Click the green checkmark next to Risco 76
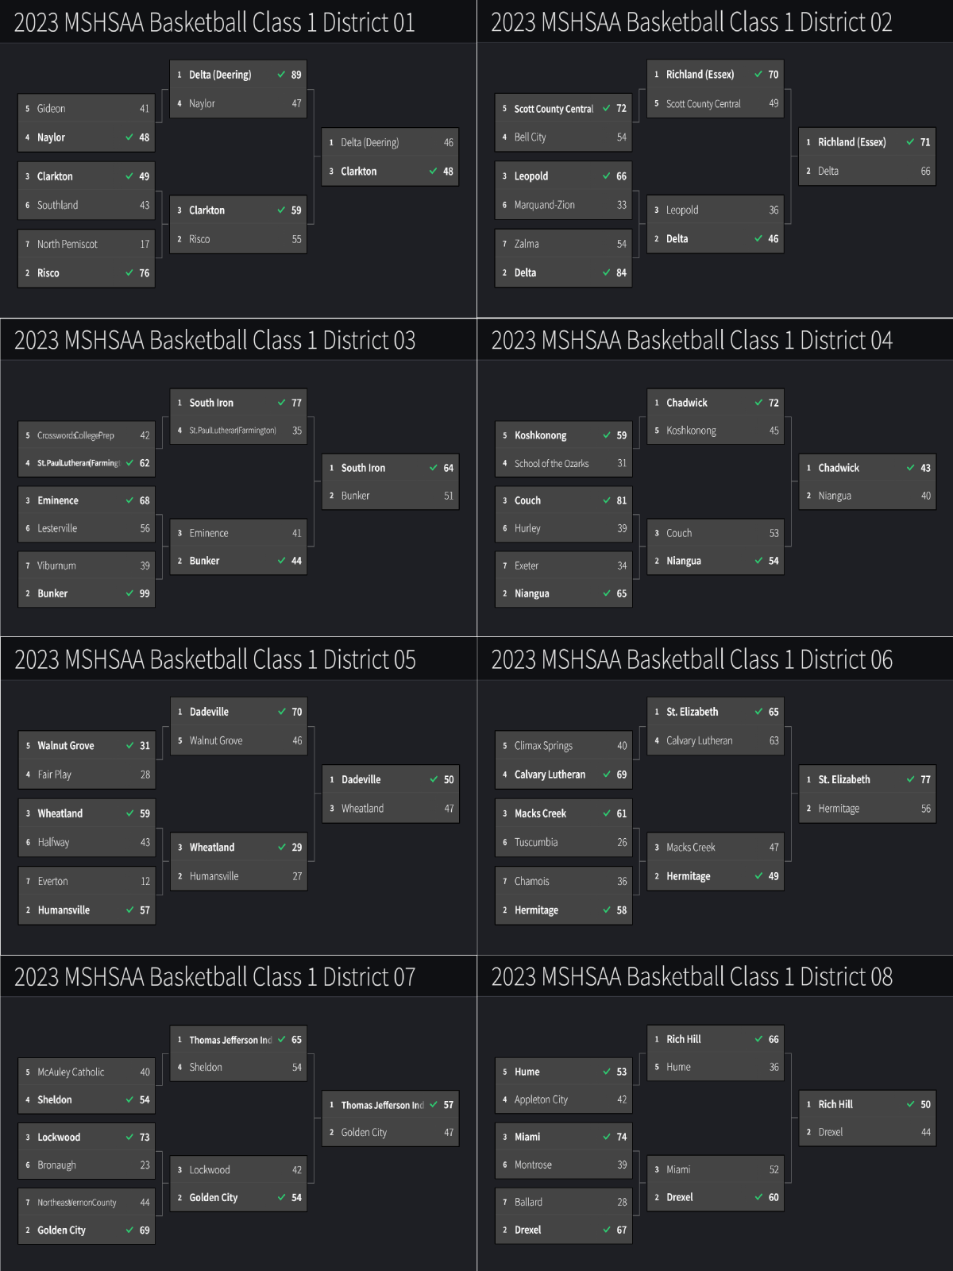Image resolution: width=953 pixels, height=1271 pixels. (x=129, y=273)
